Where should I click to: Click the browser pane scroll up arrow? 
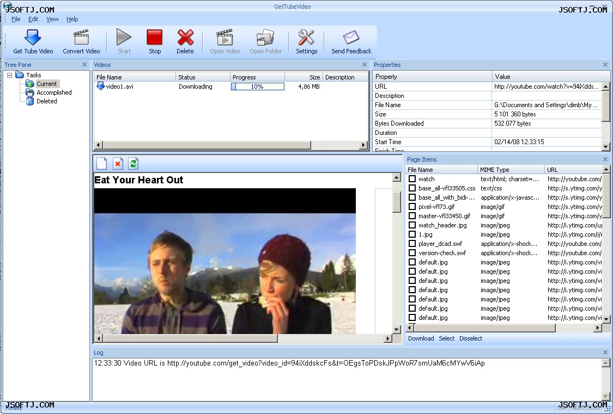click(397, 177)
